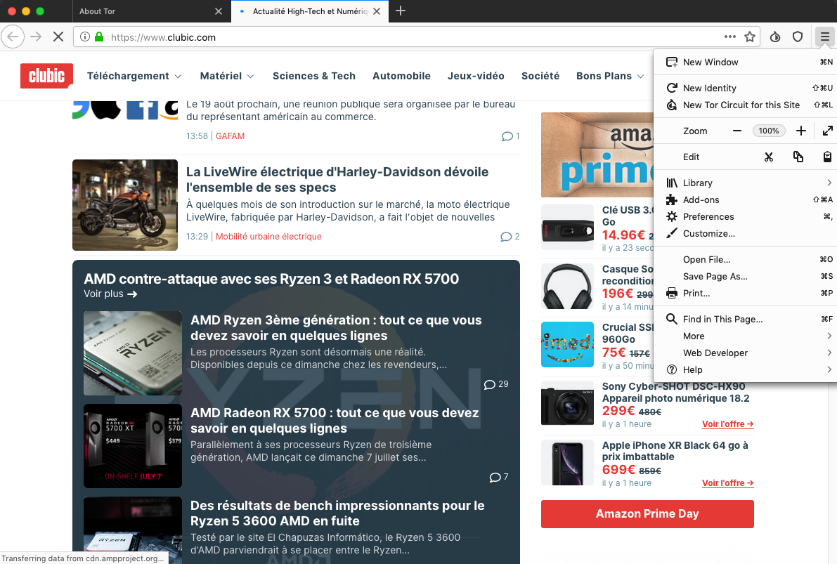Open the Société section
This screenshot has width=837, height=564.
point(540,76)
